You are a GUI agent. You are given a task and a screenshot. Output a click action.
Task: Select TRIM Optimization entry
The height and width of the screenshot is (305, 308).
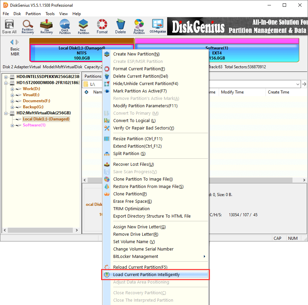coord(155,209)
